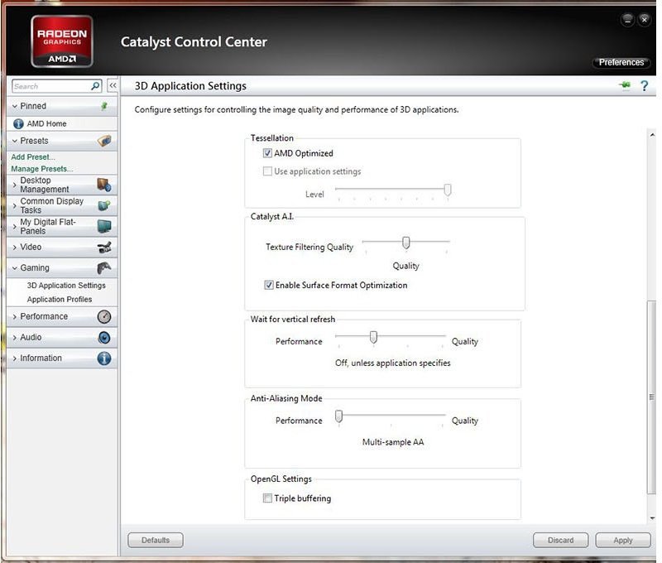The image size is (662, 563).
Task: Click '3D Application Settings' page heading
Action: point(190,86)
